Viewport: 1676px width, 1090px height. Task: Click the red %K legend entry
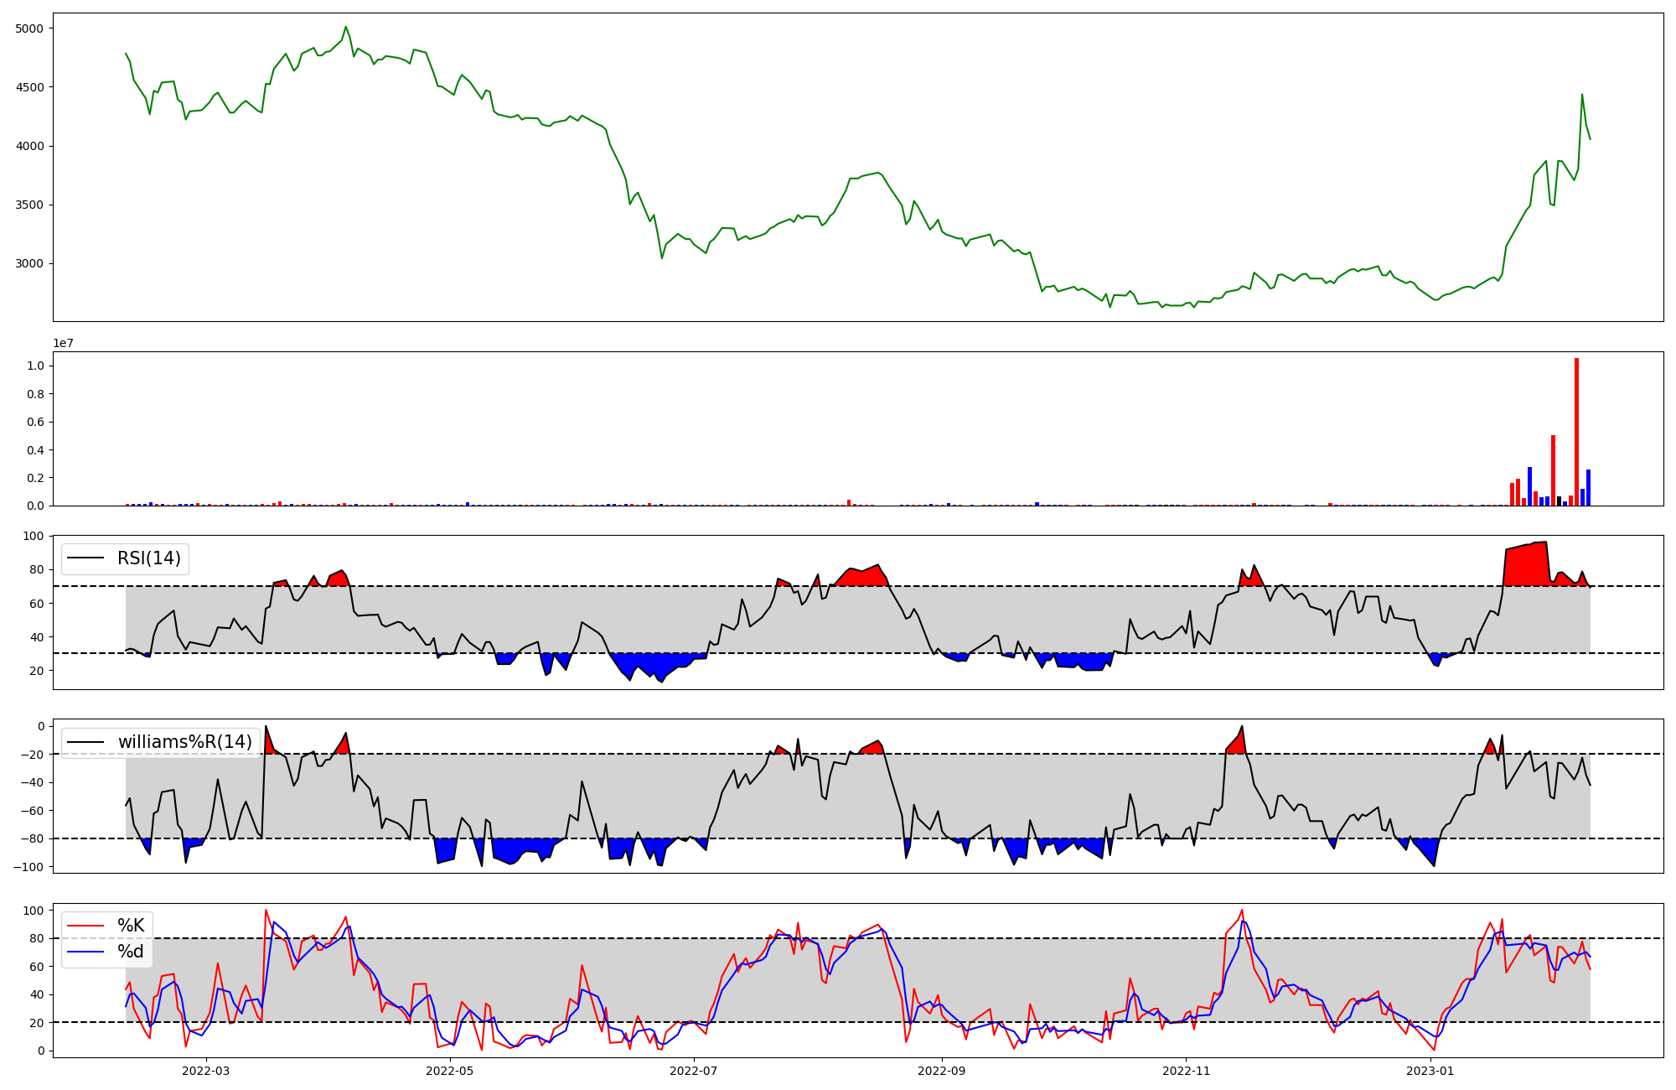coord(130,926)
